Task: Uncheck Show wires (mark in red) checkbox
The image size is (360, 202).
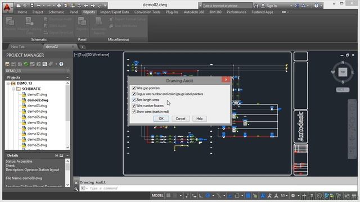Action: click(x=134, y=112)
